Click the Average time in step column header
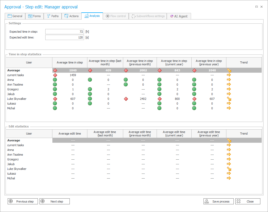 tap(70, 62)
